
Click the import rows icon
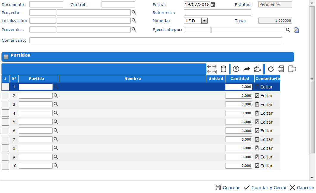pos(281,69)
